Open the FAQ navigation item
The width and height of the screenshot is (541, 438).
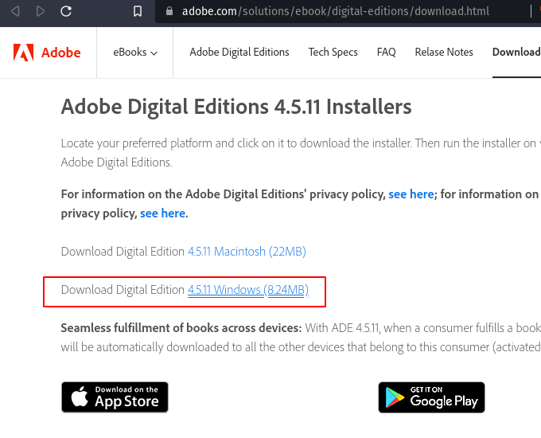[x=386, y=52]
